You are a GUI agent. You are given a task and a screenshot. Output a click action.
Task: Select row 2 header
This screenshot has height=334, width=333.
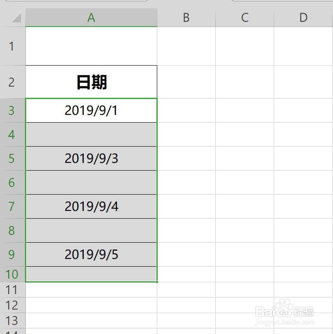[12, 82]
